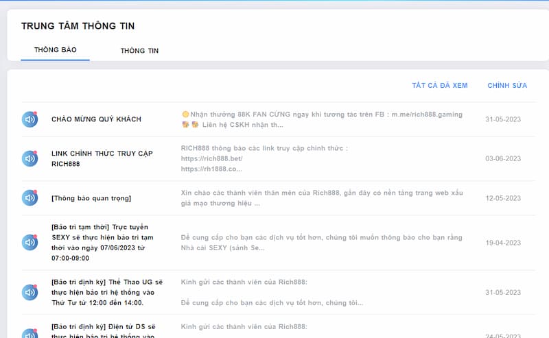Click speaker icon beside Thể Thao UG notice

coord(30,292)
